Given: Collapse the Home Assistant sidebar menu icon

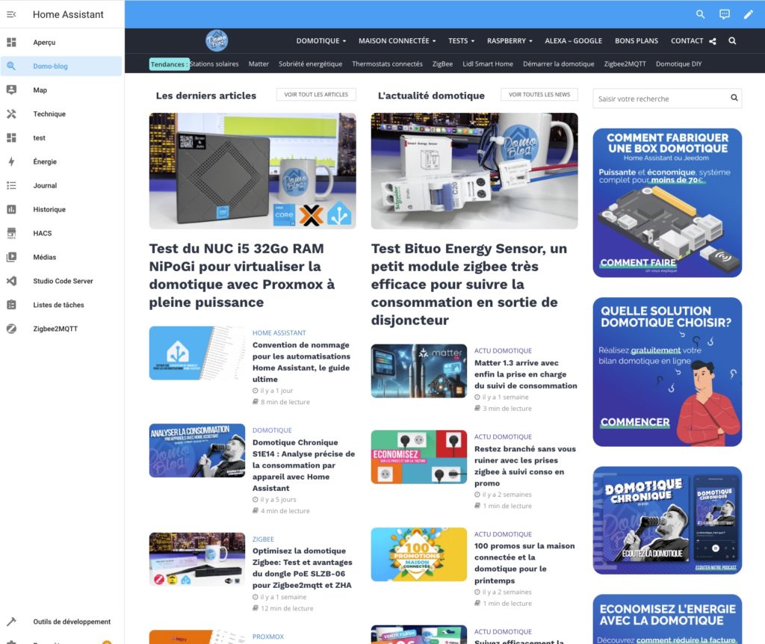Looking at the screenshot, I should (11, 14).
